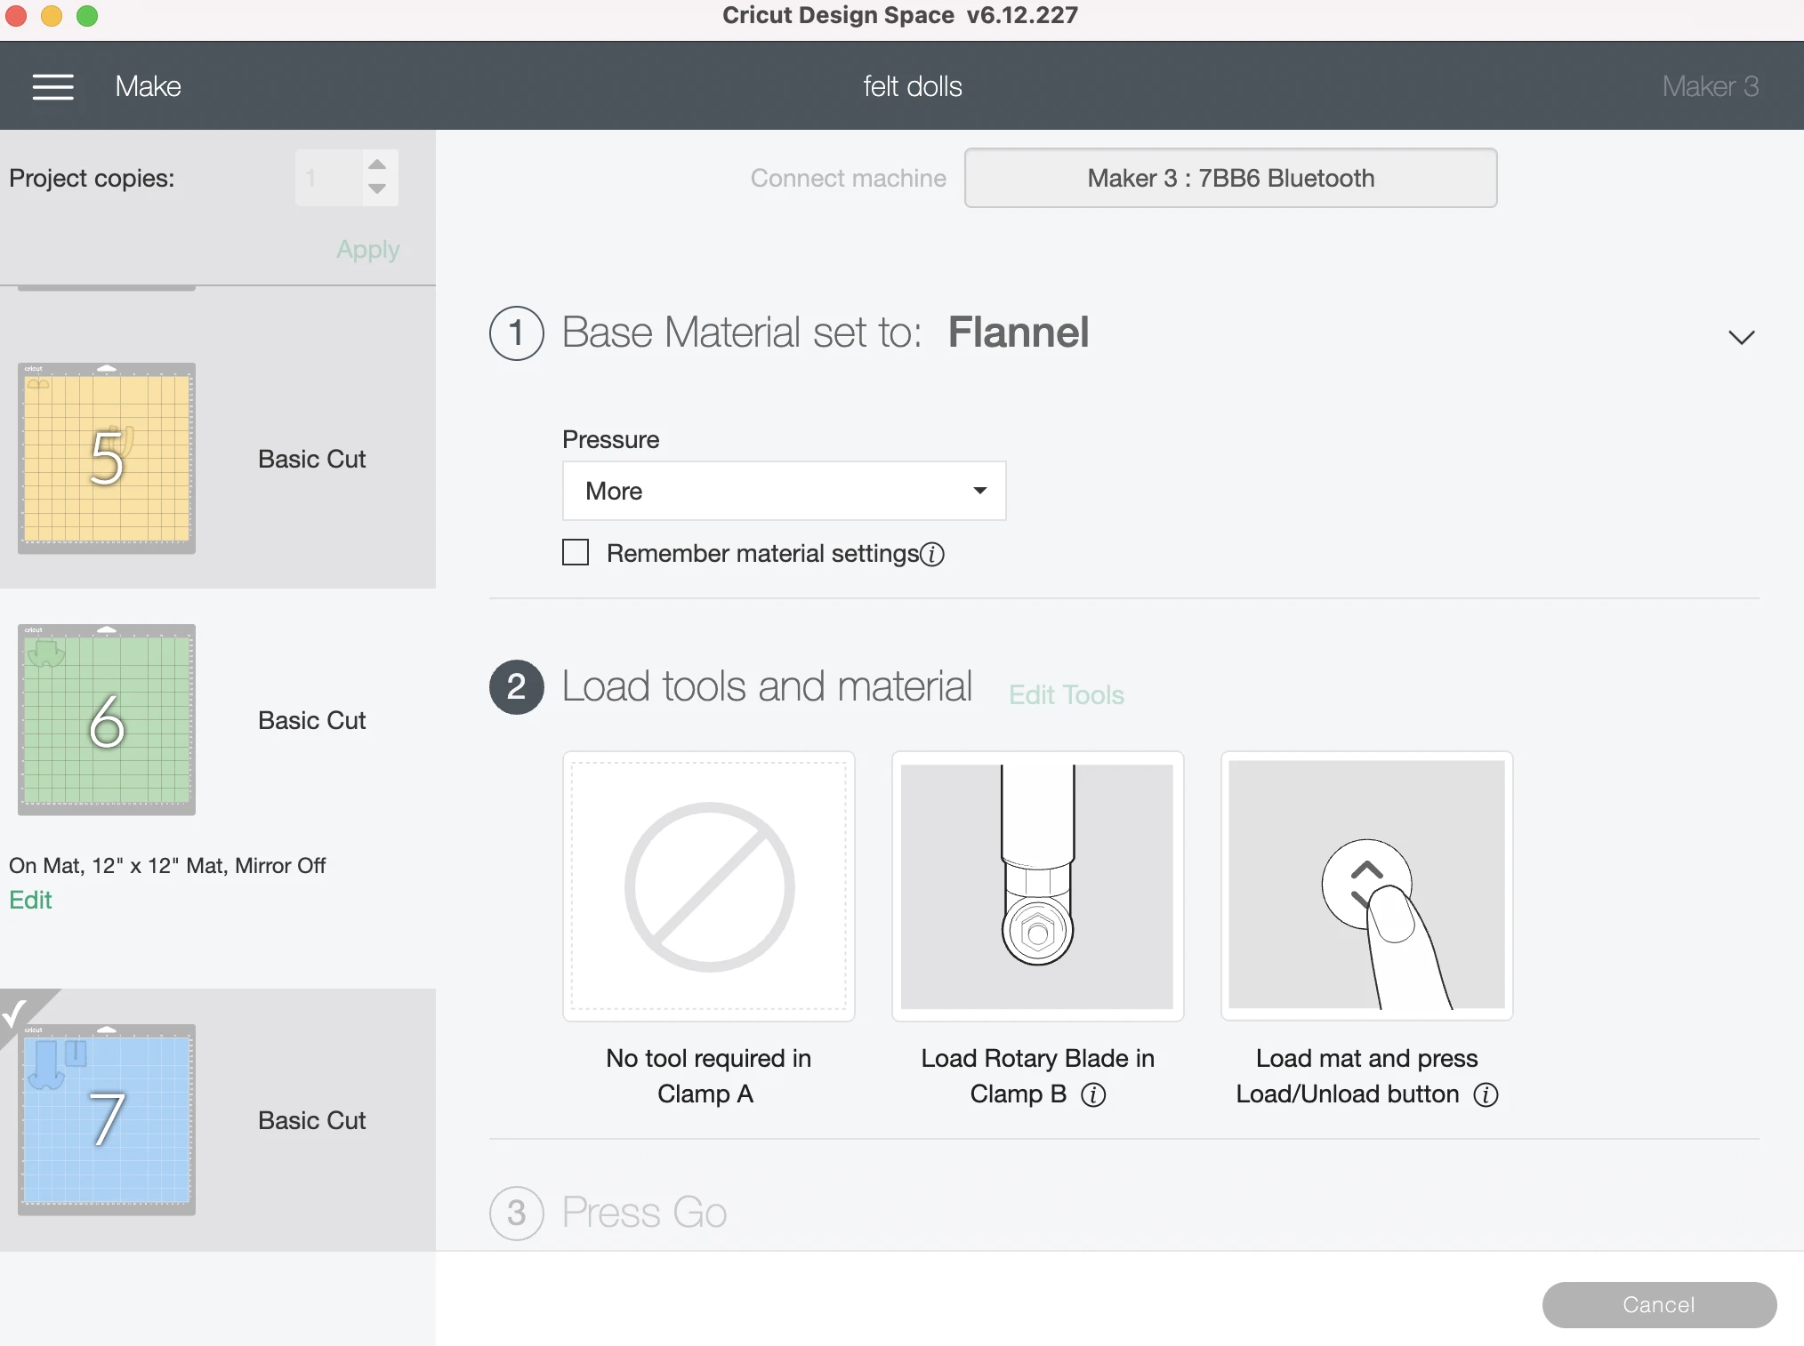Click Basic Cut label for mat 5
Screen dimensions: 1804x1346
click(311, 459)
